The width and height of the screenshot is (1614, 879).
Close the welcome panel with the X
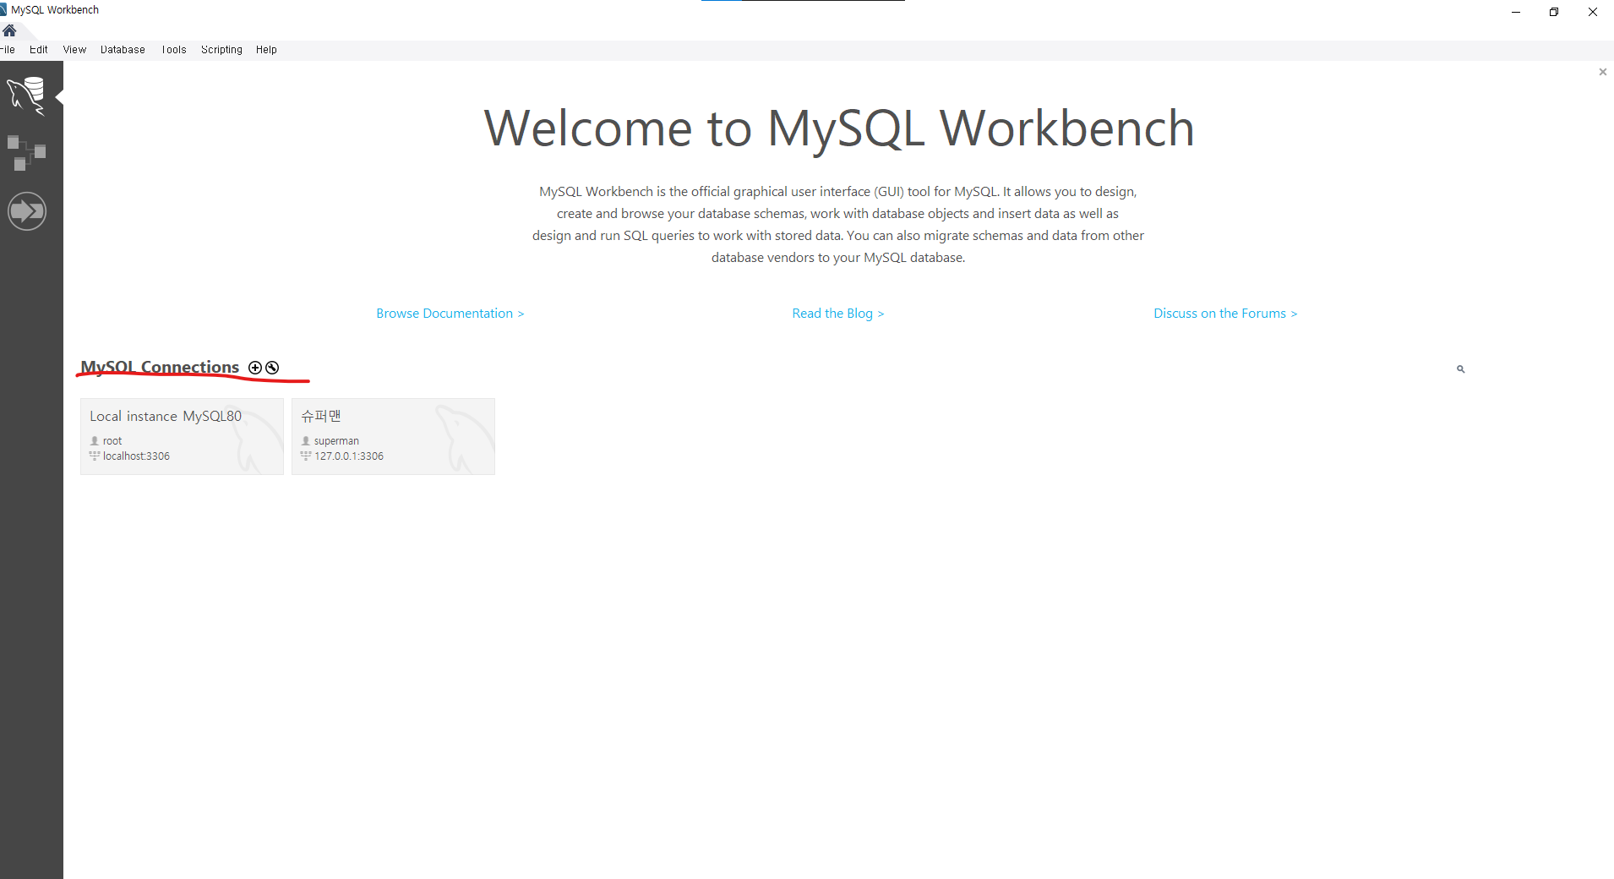[1602, 72]
